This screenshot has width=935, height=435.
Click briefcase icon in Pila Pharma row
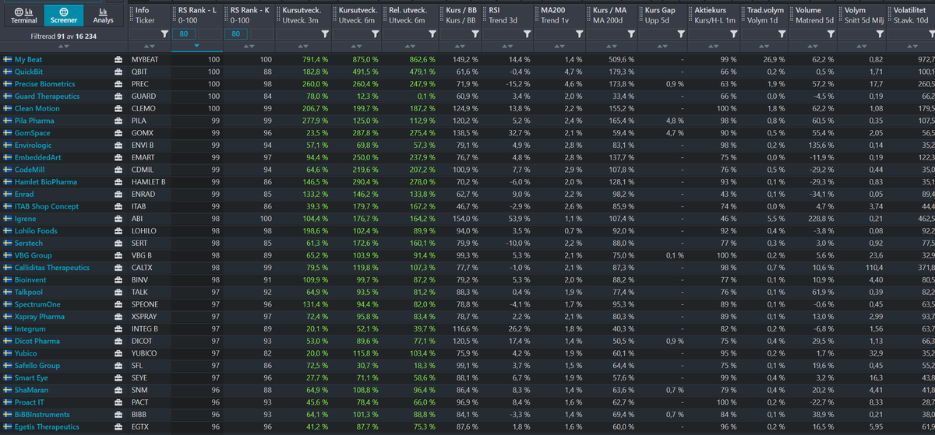118,121
